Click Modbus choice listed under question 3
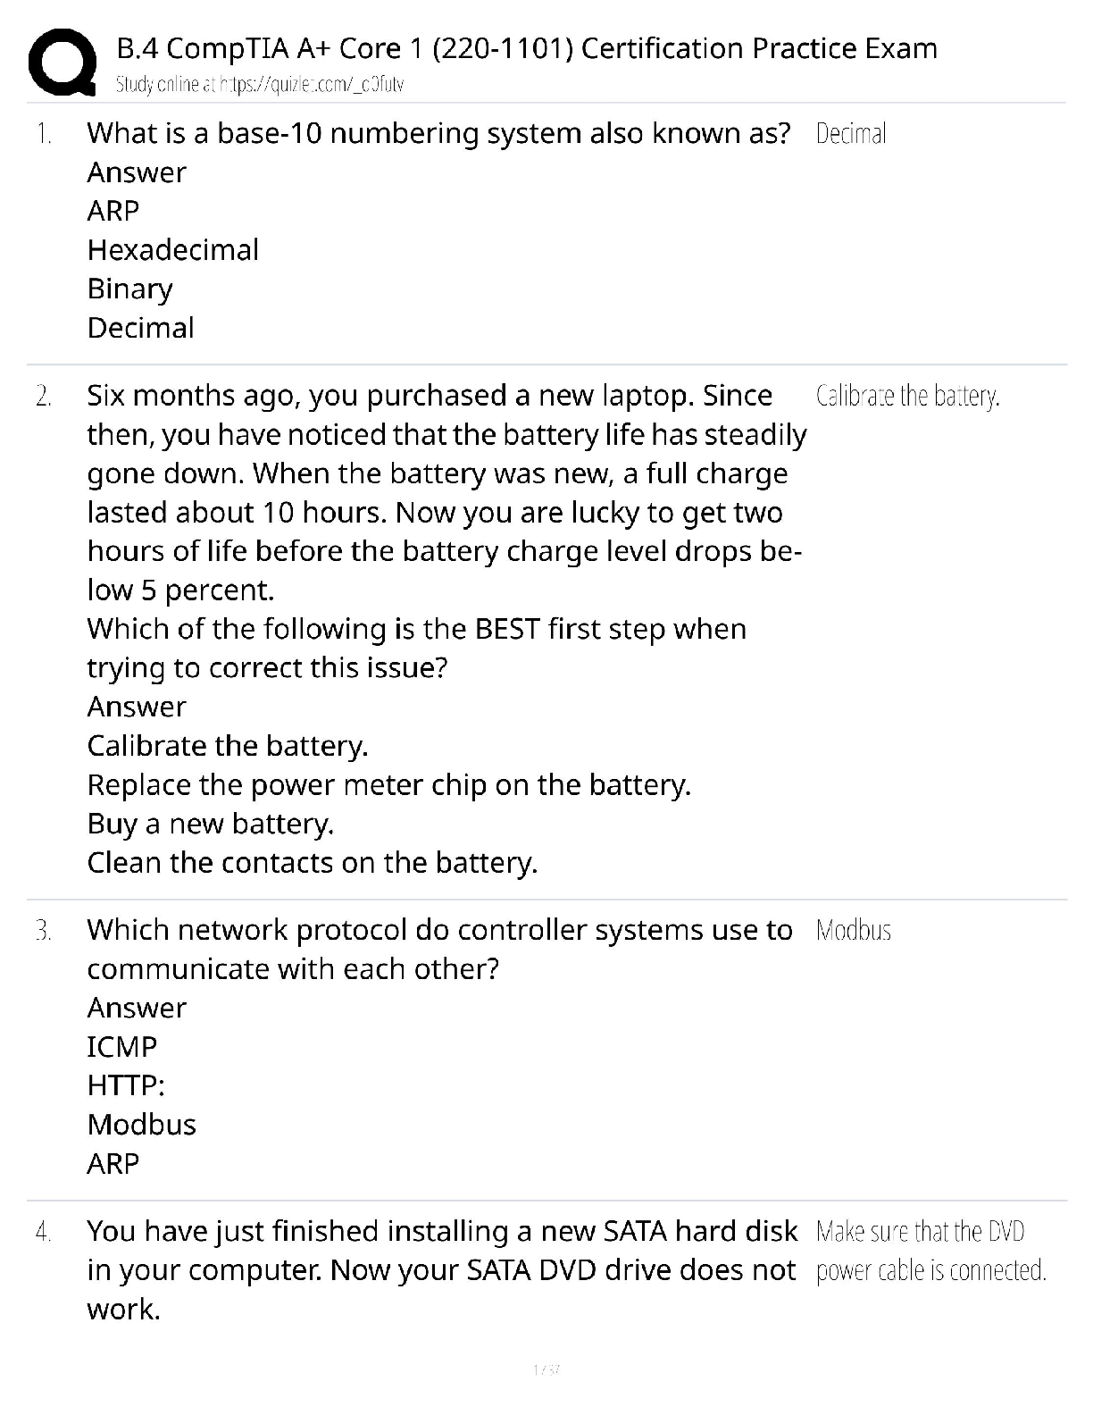The image size is (1093, 1415). tap(142, 1125)
